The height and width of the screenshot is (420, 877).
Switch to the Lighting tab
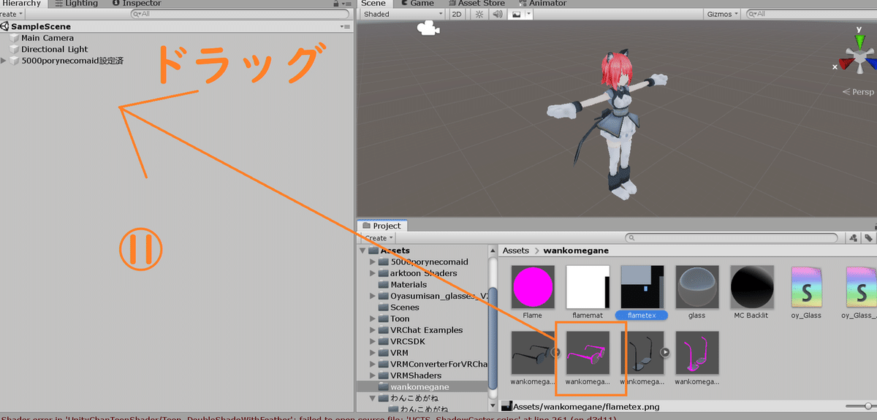point(77,4)
